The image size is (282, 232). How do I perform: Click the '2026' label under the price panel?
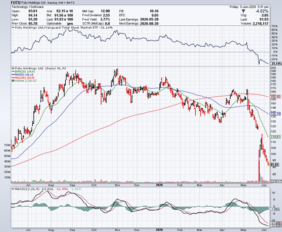pos(159,185)
